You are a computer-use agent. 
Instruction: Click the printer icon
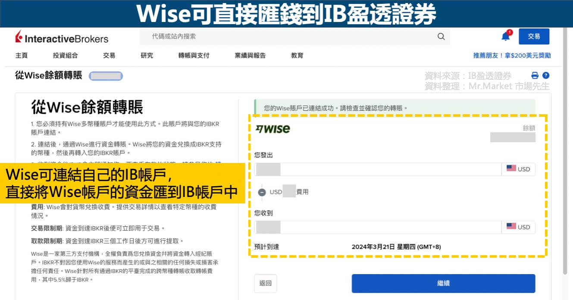(535, 75)
